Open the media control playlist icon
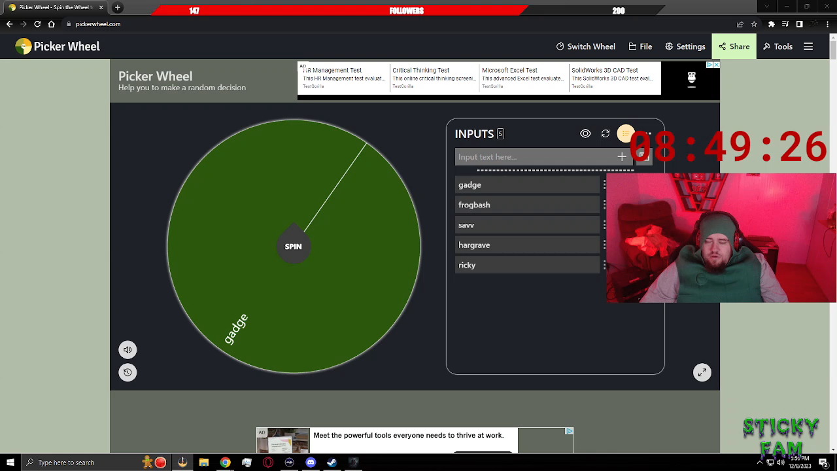 tap(785, 24)
